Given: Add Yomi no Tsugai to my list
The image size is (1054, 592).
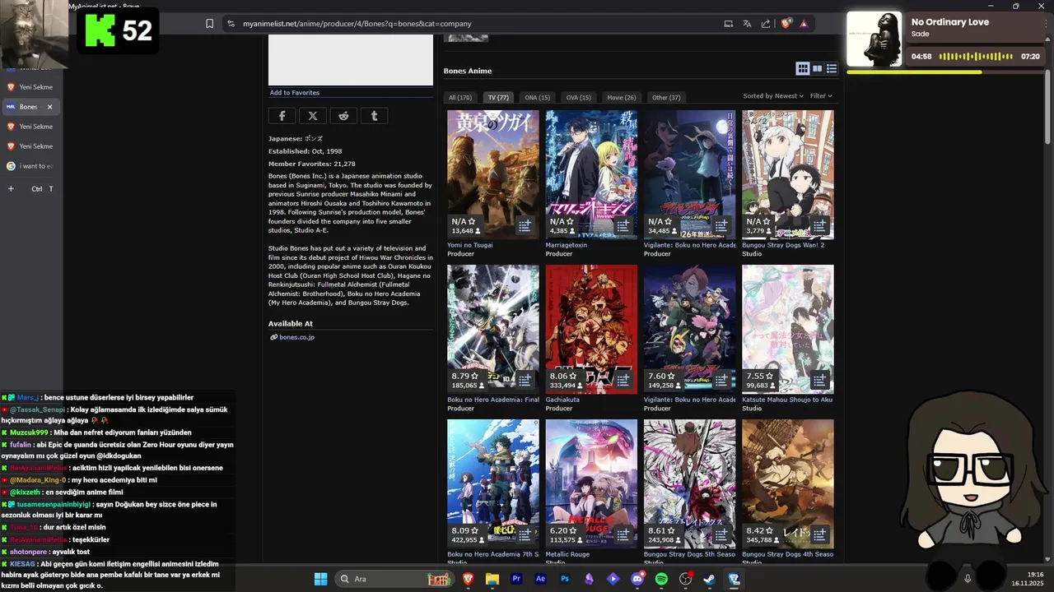Looking at the screenshot, I should point(525,225).
